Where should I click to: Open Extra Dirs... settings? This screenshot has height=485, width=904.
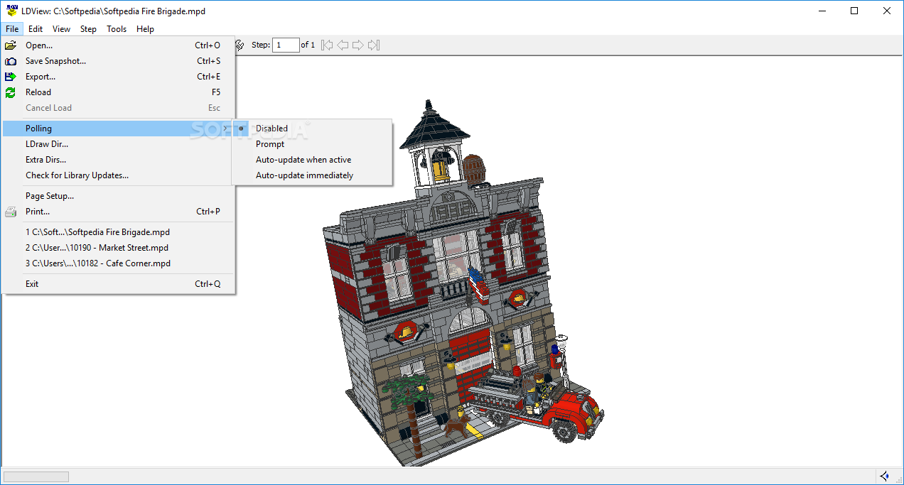click(118, 160)
